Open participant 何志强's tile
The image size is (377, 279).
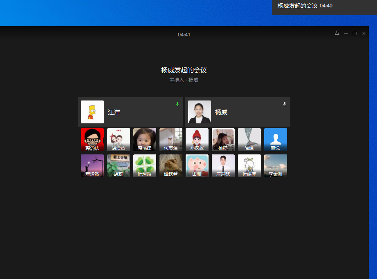coord(171,140)
